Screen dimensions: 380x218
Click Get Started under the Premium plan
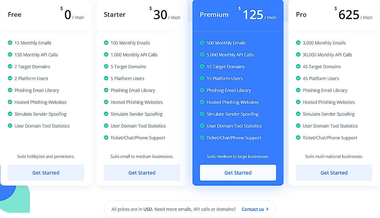[238, 172]
